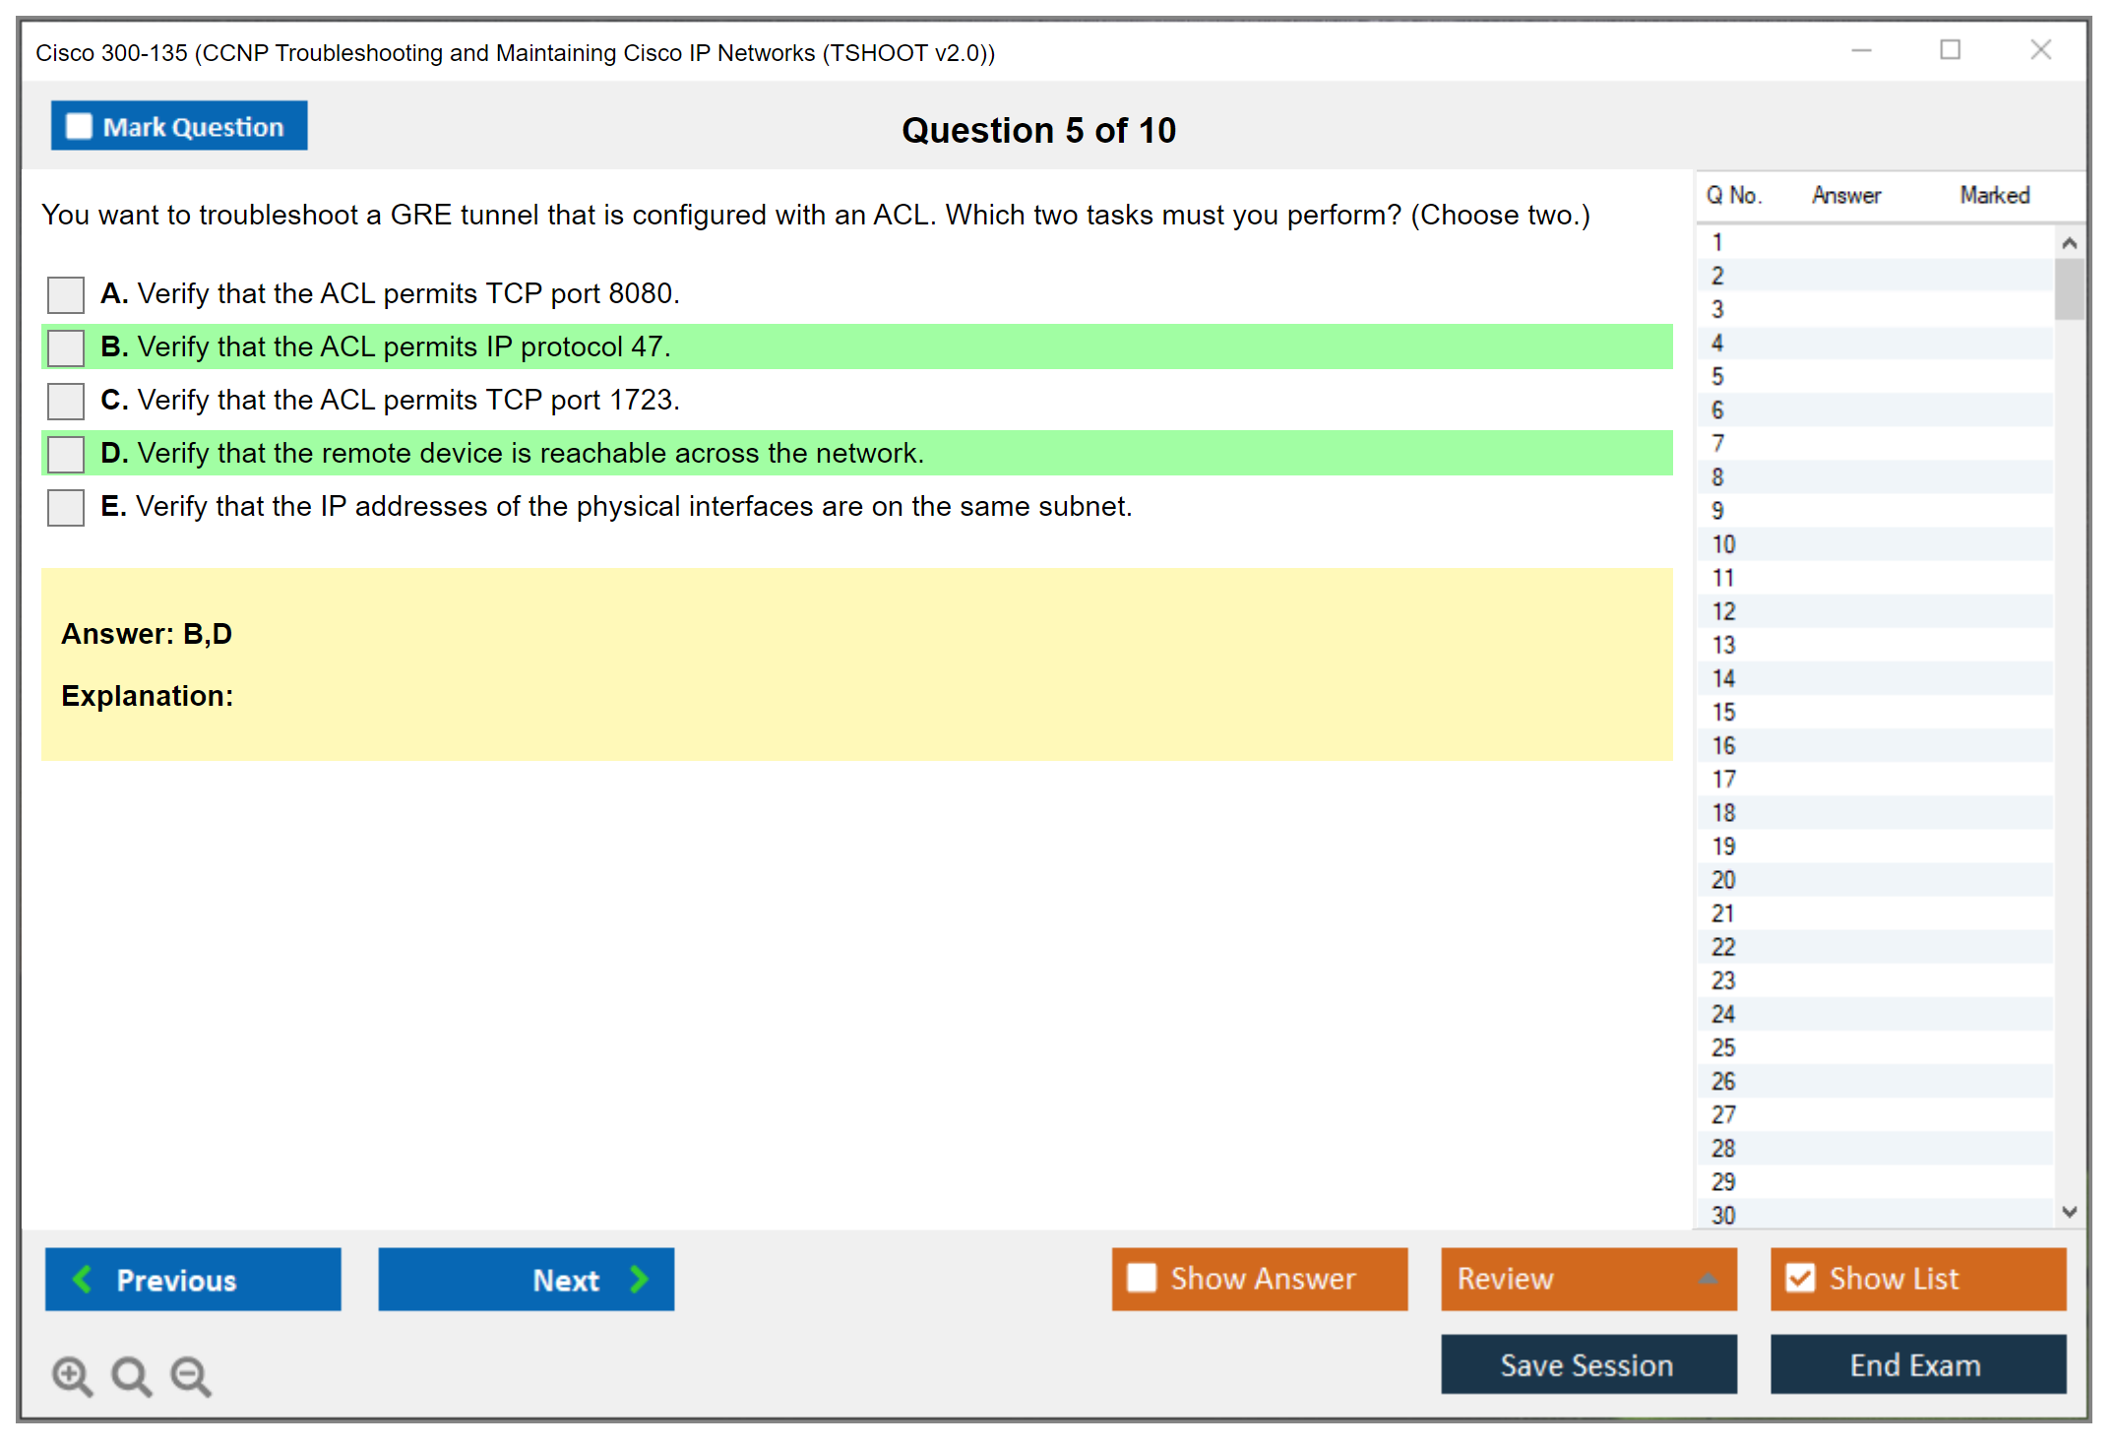Maximize the exam window
2116x1447 pixels.
click(1950, 50)
